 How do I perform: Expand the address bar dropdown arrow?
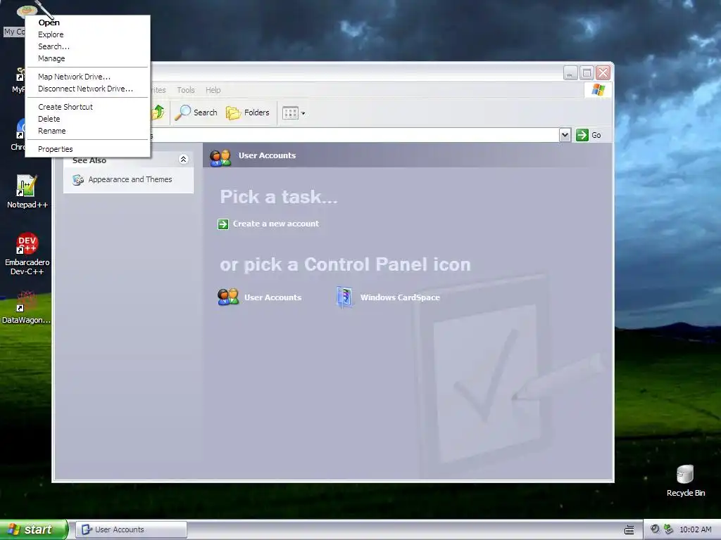tap(565, 135)
